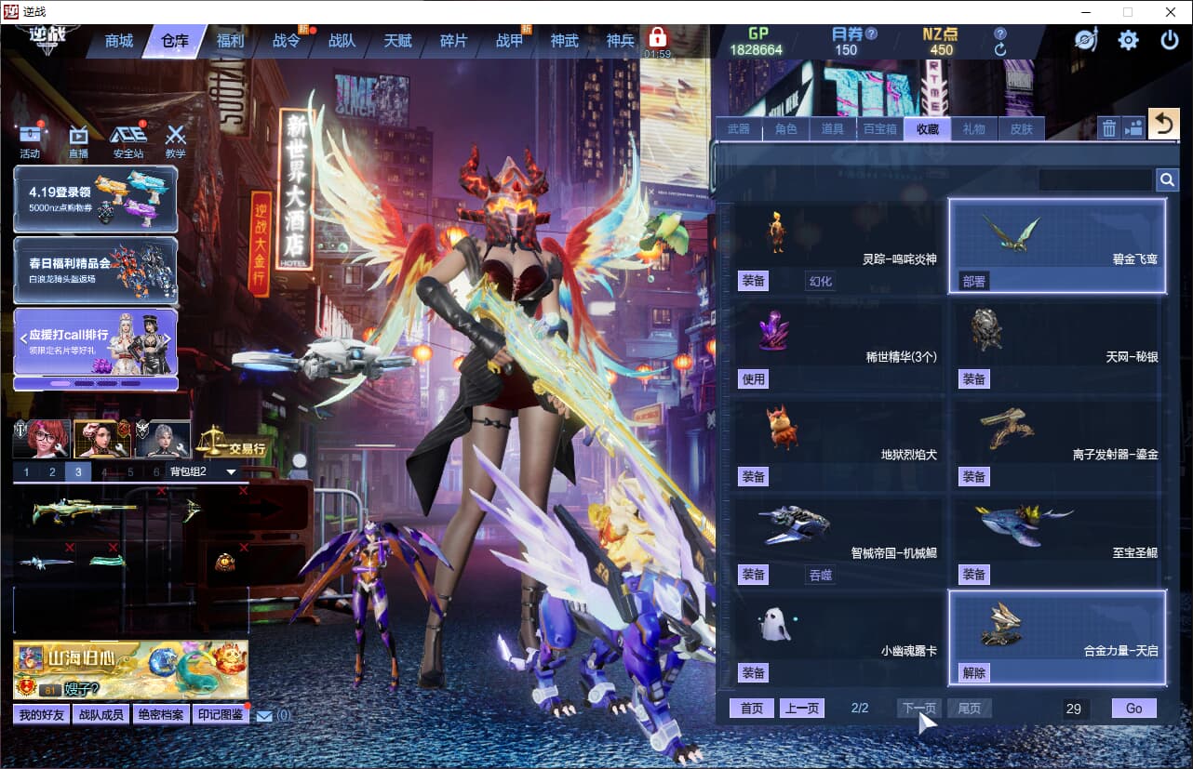This screenshot has height=769, width=1193.
Task: Open the 春日福利精品会 promo banner
Action: (x=95, y=270)
